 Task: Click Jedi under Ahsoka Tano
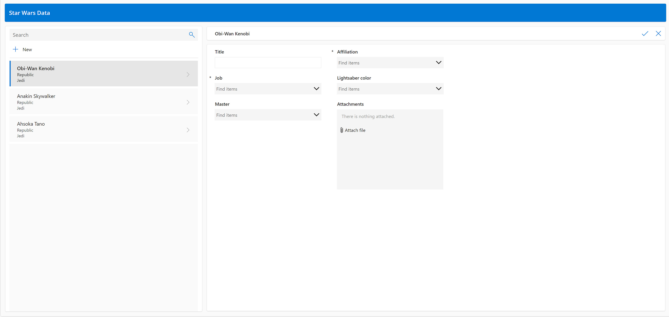[21, 136]
